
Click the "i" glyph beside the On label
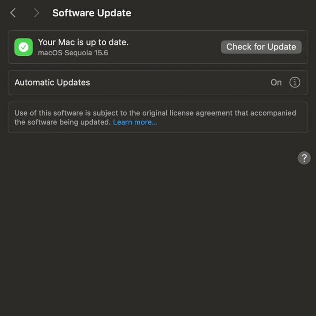(295, 82)
